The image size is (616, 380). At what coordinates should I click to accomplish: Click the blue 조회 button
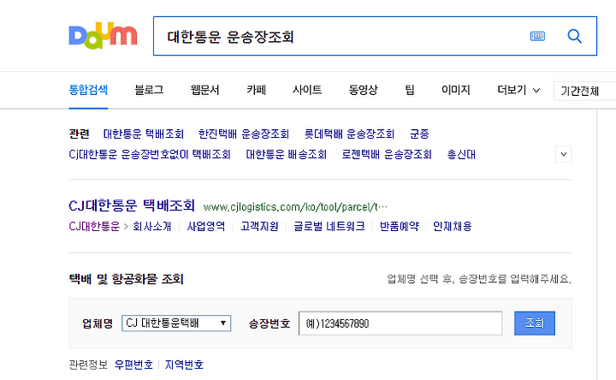pyautogui.click(x=535, y=324)
